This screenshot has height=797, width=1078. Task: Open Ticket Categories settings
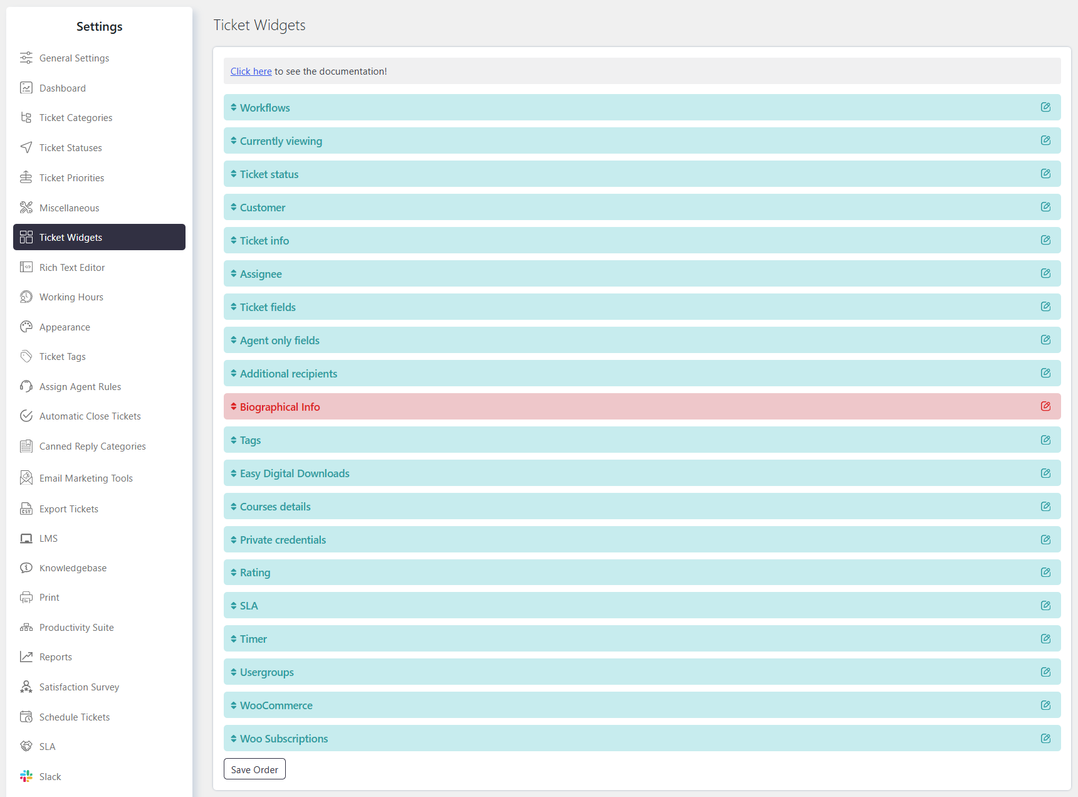pos(99,118)
